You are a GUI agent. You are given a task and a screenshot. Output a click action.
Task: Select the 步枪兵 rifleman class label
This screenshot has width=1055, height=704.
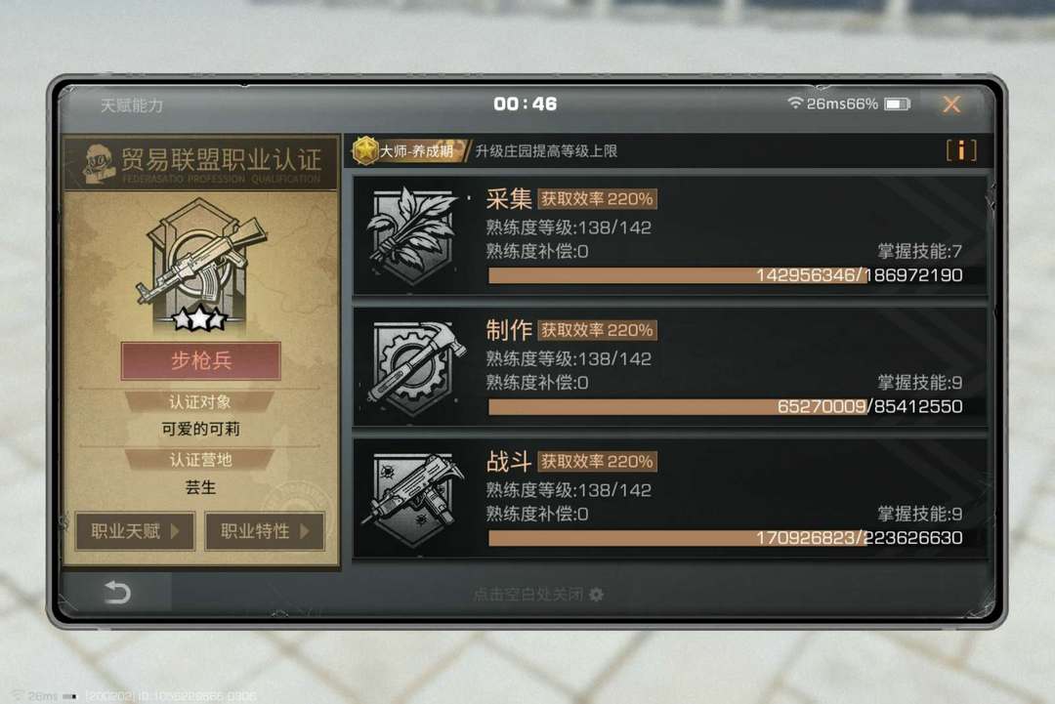[201, 361]
